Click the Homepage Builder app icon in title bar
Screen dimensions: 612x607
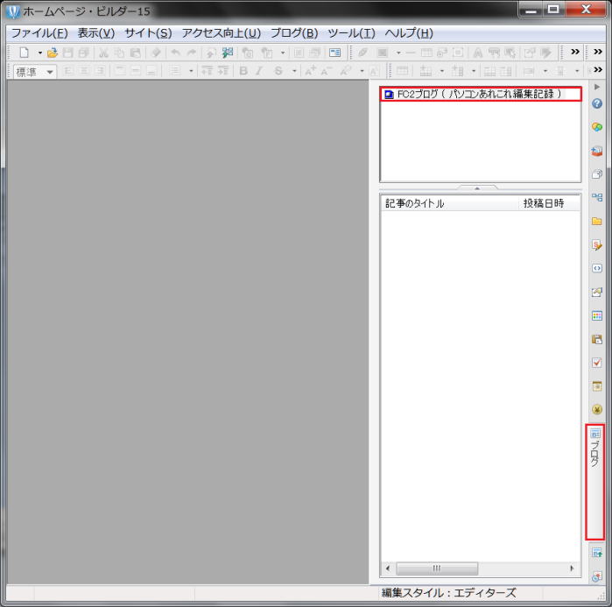[x=12, y=11]
